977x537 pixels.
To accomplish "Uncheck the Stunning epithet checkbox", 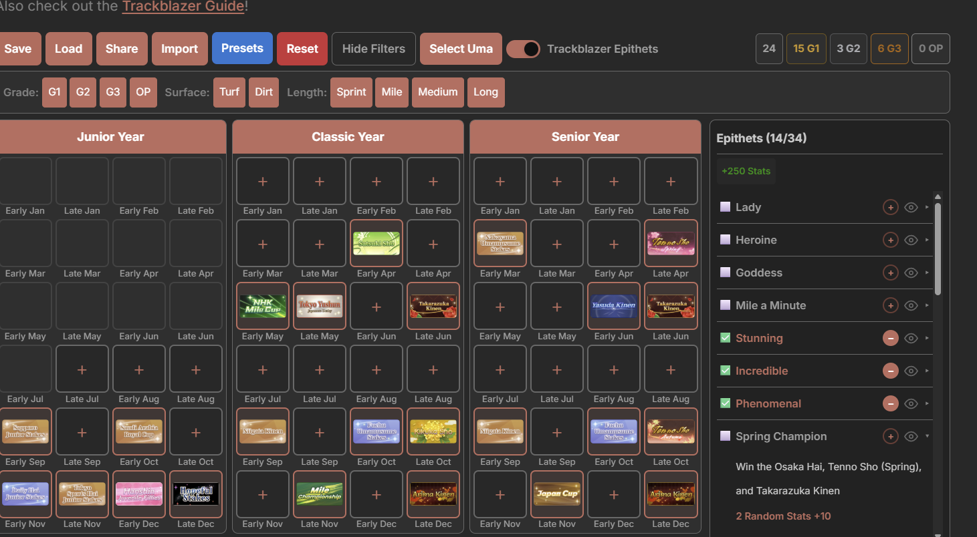I will (x=725, y=338).
